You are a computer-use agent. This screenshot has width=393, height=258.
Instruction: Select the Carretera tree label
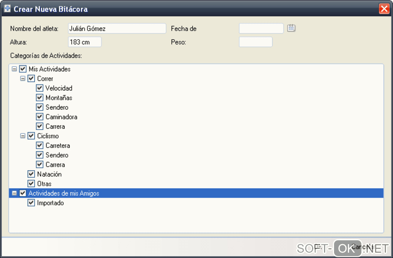pyautogui.click(x=58, y=145)
